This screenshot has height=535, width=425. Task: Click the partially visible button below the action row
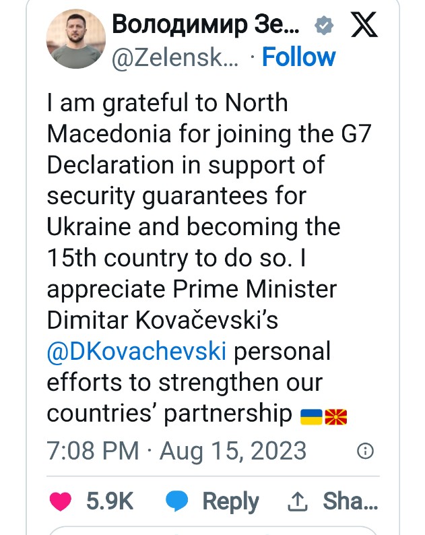pyautogui.click(x=213, y=531)
